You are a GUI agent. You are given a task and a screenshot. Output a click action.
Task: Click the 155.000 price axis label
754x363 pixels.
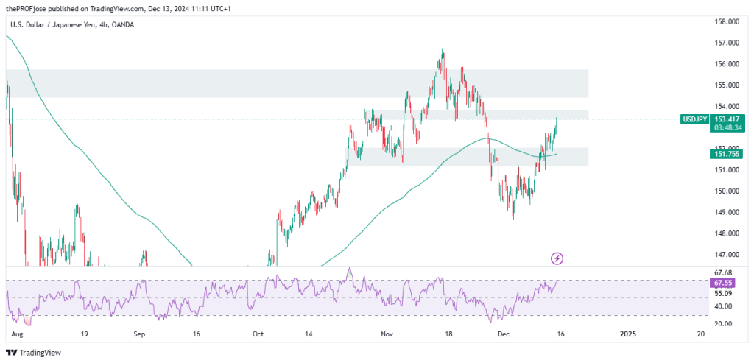point(727,85)
